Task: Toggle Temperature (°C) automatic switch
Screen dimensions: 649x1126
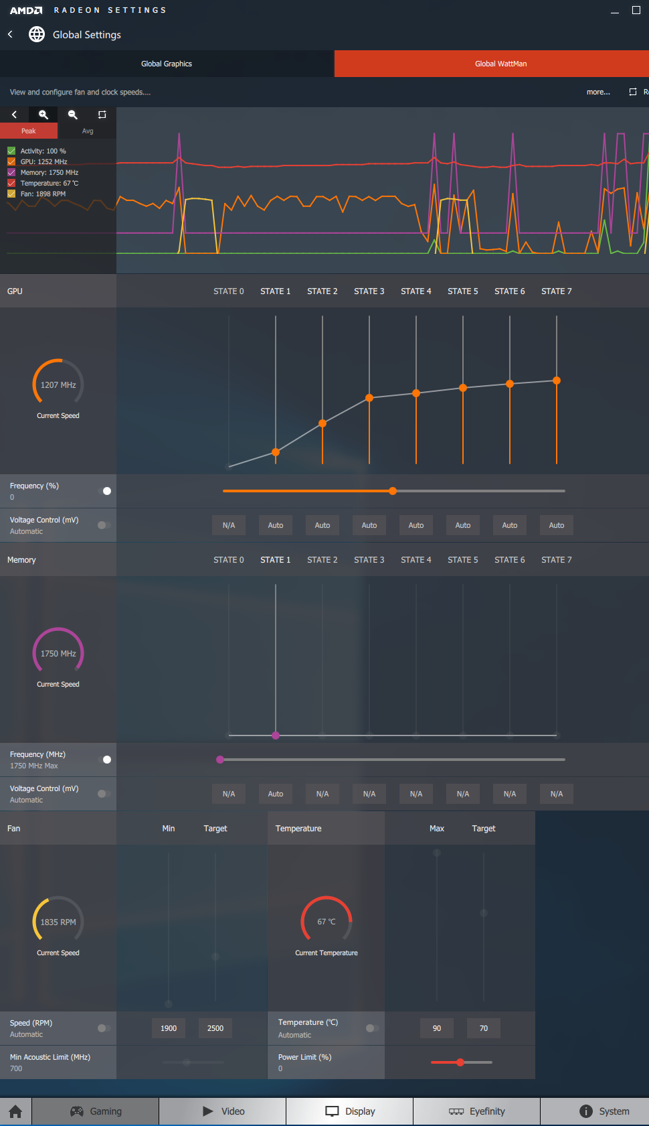Action: [x=373, y=1028]
